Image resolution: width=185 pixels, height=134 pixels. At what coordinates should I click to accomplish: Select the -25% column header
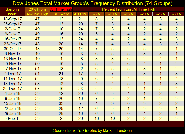[x=160, y=14]
